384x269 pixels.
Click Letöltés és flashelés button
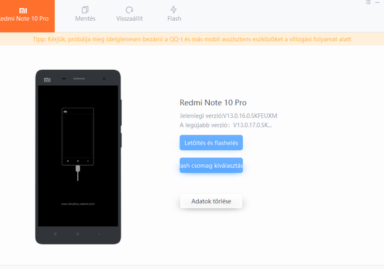[211, 143]
